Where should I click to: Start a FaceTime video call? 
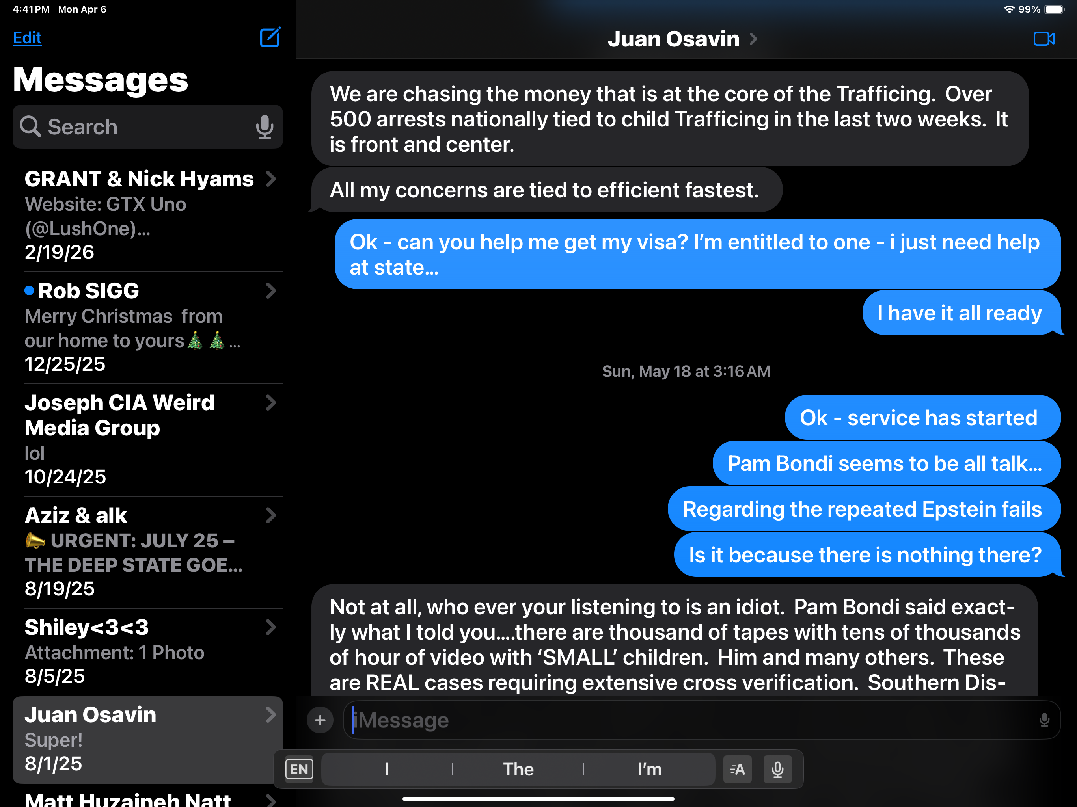pyautogui.click(x=1043, y=39)
